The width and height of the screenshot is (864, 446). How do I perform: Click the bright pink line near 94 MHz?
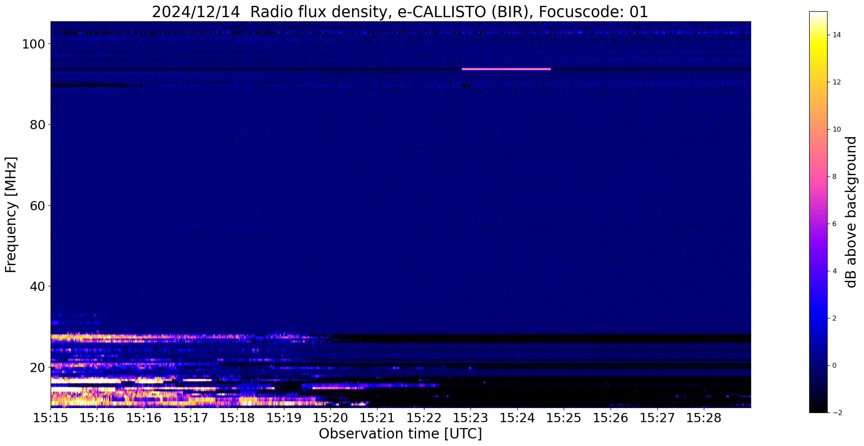click(x=506, y=69)
